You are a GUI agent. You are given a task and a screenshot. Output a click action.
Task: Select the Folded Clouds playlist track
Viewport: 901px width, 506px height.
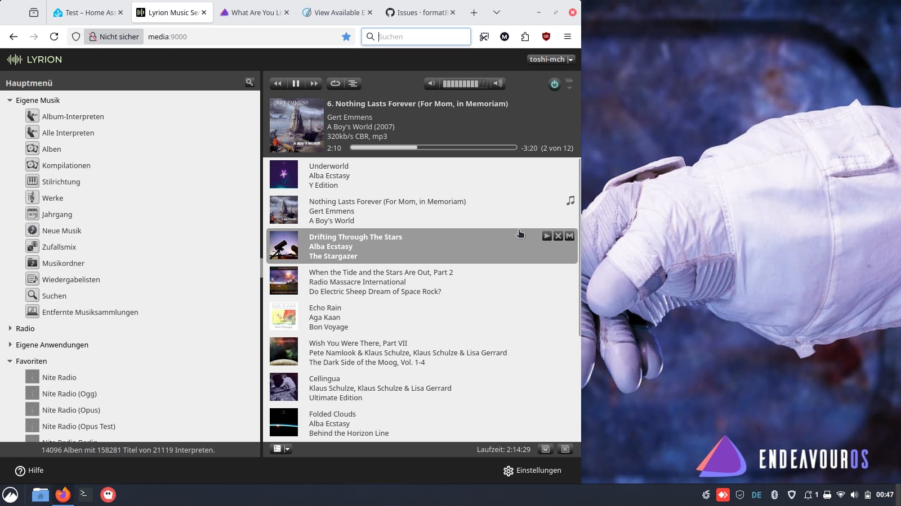pyautogui.click(x=422, y=423)
